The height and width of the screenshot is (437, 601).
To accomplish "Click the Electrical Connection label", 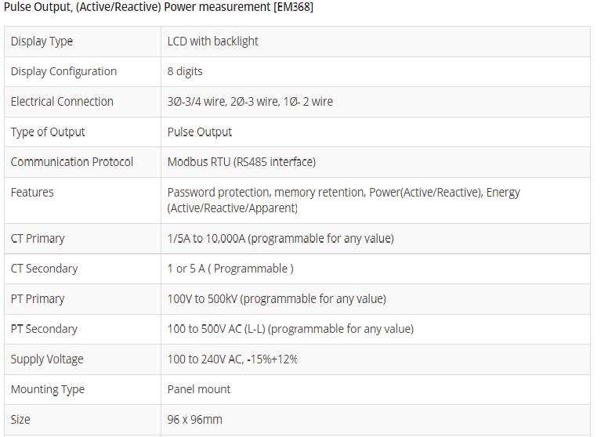I will pyautogui.click(x=62, y=102).
